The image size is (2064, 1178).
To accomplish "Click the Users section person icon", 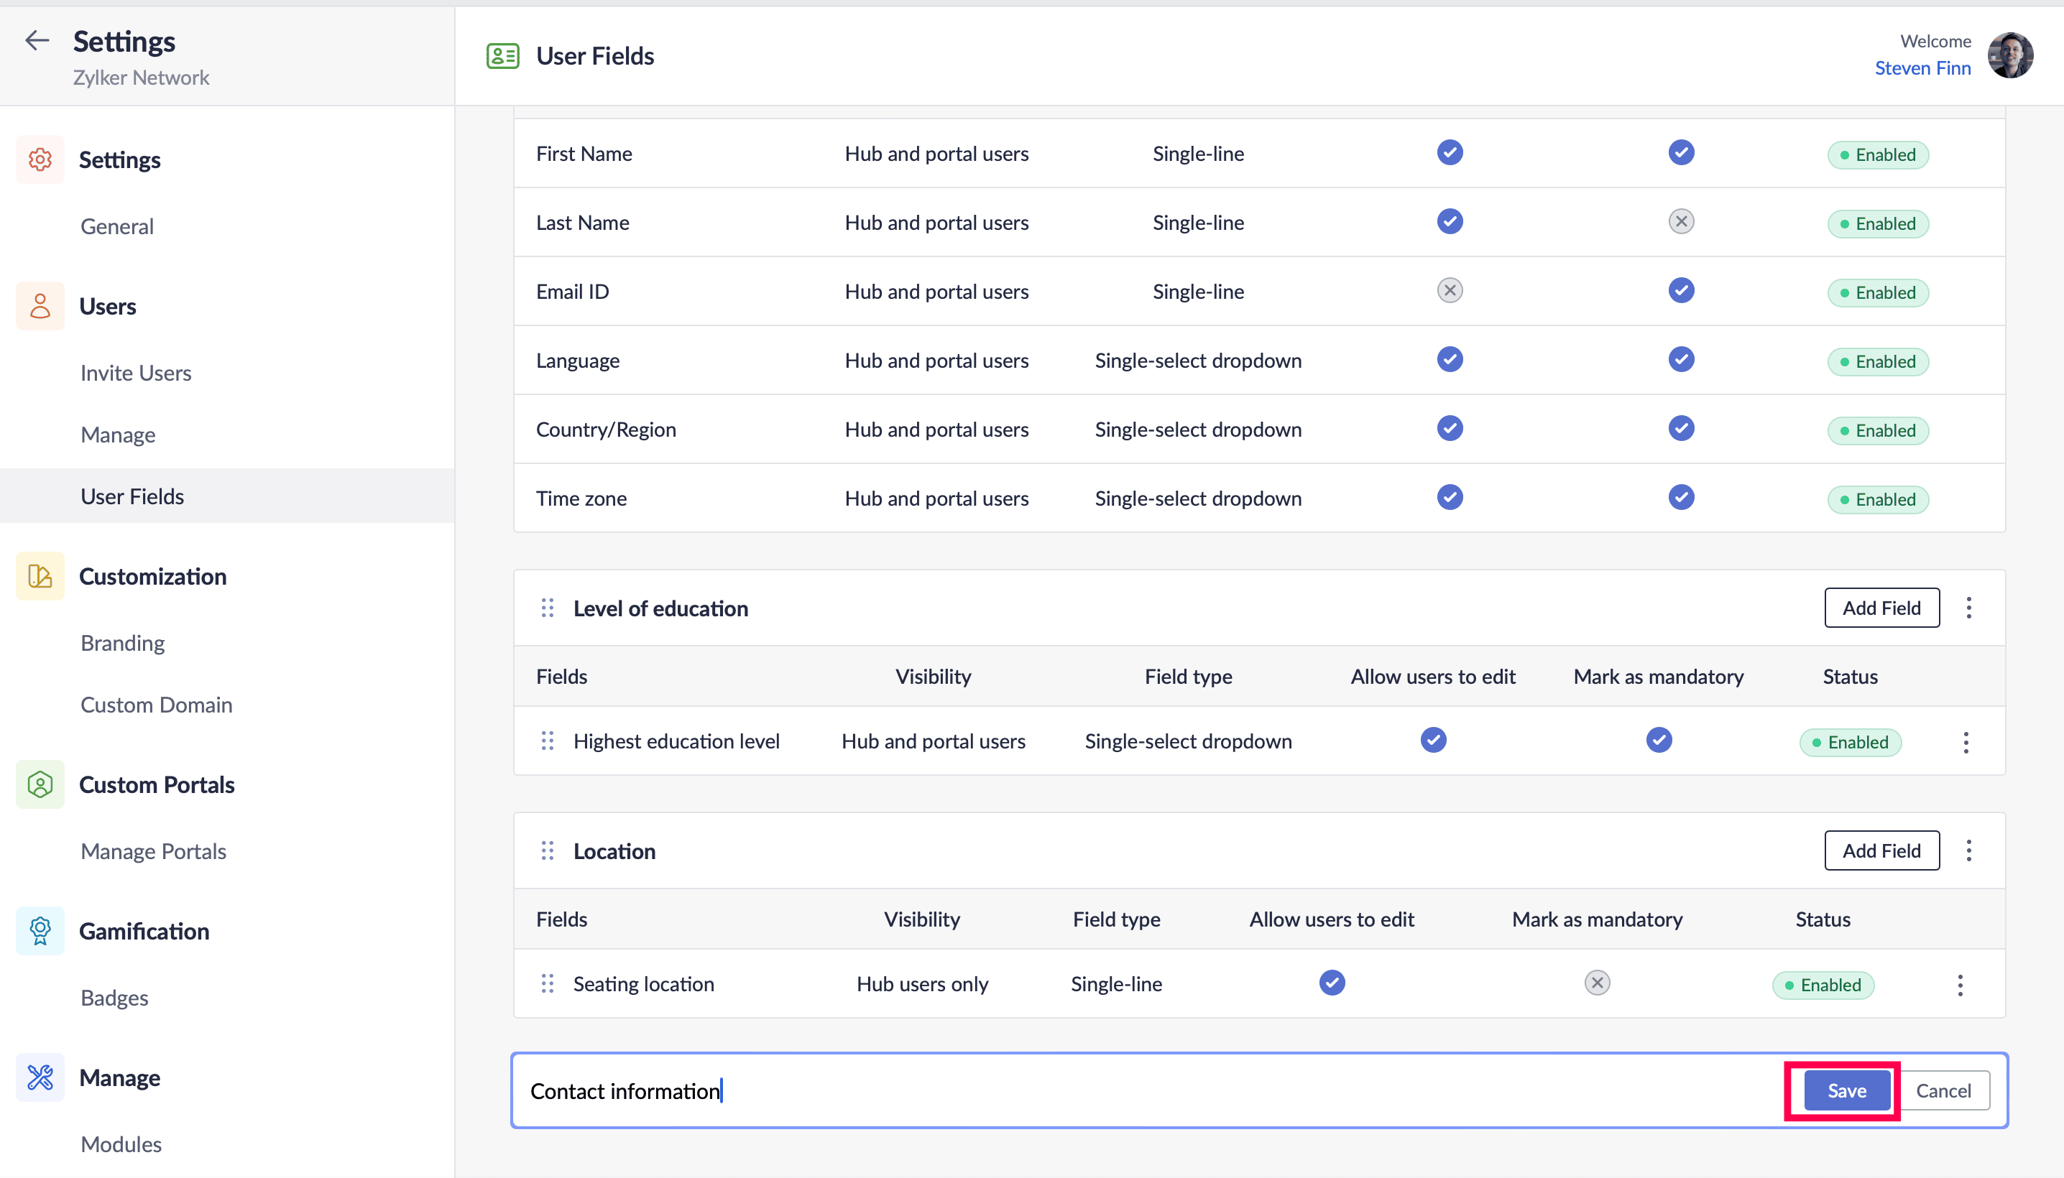I will (x=40, y=306).
